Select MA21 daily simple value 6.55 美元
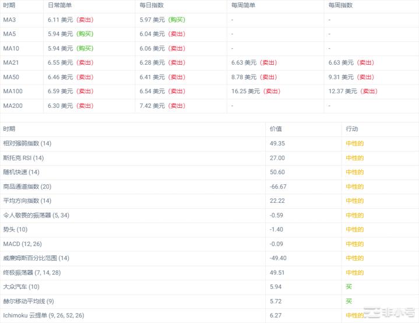 point(61,62)
